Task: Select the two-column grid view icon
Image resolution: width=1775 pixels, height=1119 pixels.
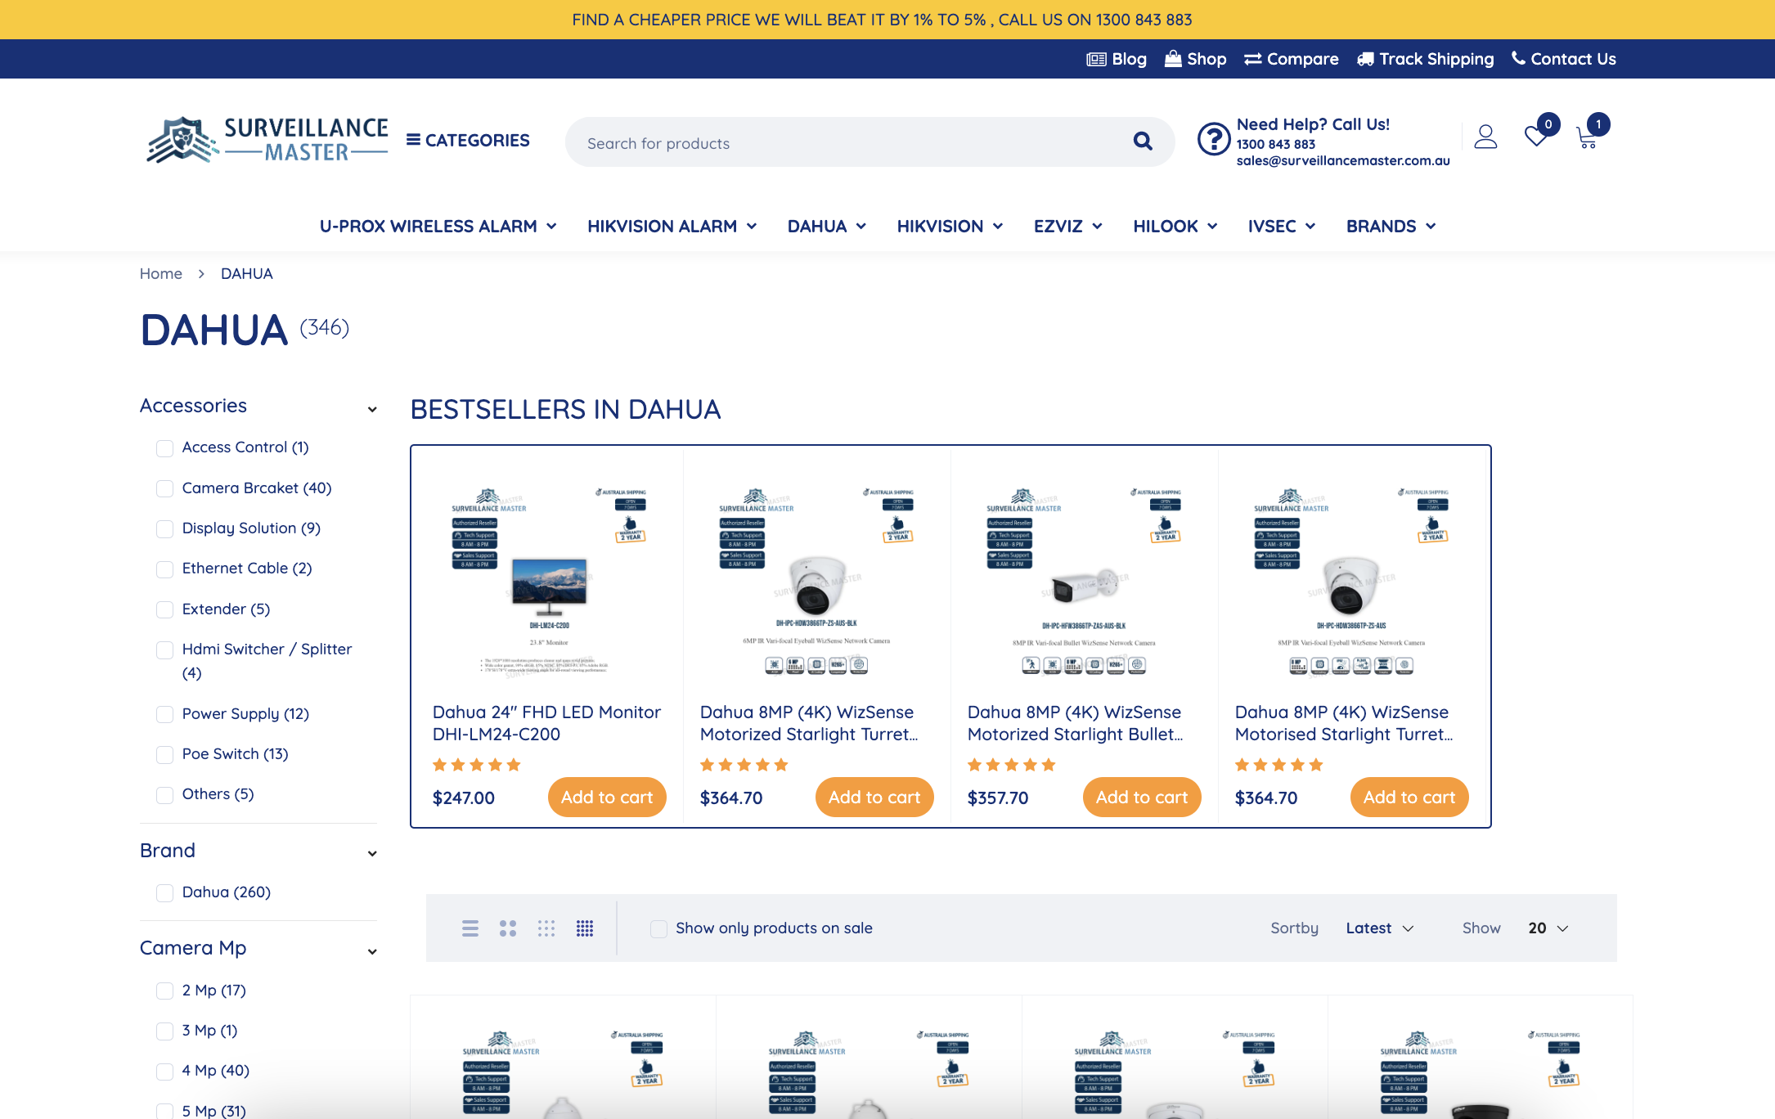Action: [x=508, y=928]
